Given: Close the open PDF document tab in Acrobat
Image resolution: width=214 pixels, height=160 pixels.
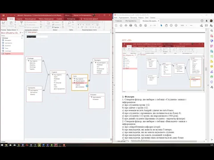Looking at the screenshot, I should pos(158,21).
